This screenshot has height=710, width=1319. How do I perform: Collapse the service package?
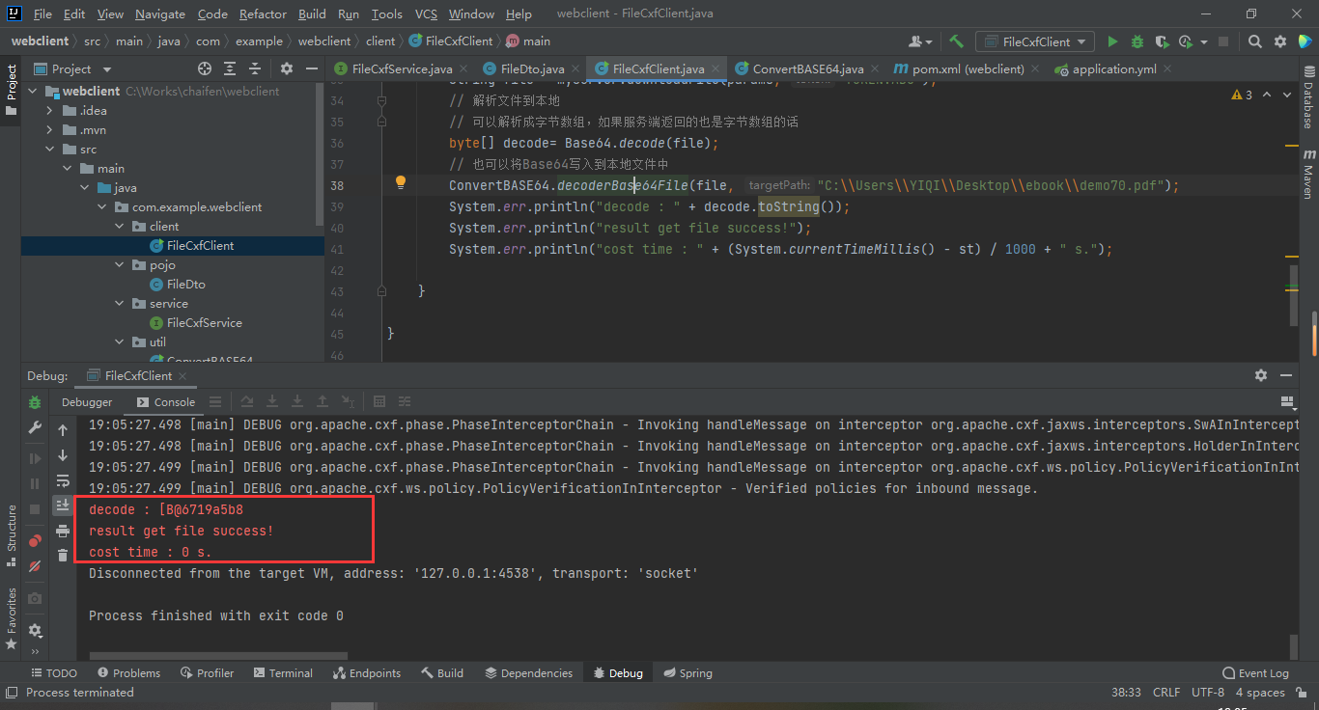coord(120,303)
